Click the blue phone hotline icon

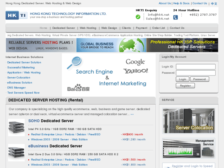coord(175,18)
